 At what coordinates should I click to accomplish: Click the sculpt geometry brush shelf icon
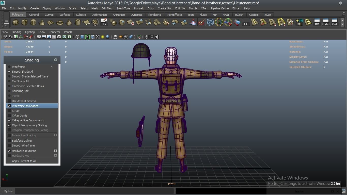pos(201,22)
